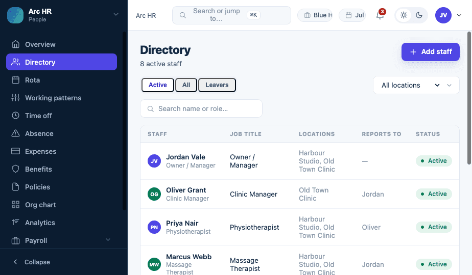
Task: Click the Directory people icon
Action: pos(15,62)
